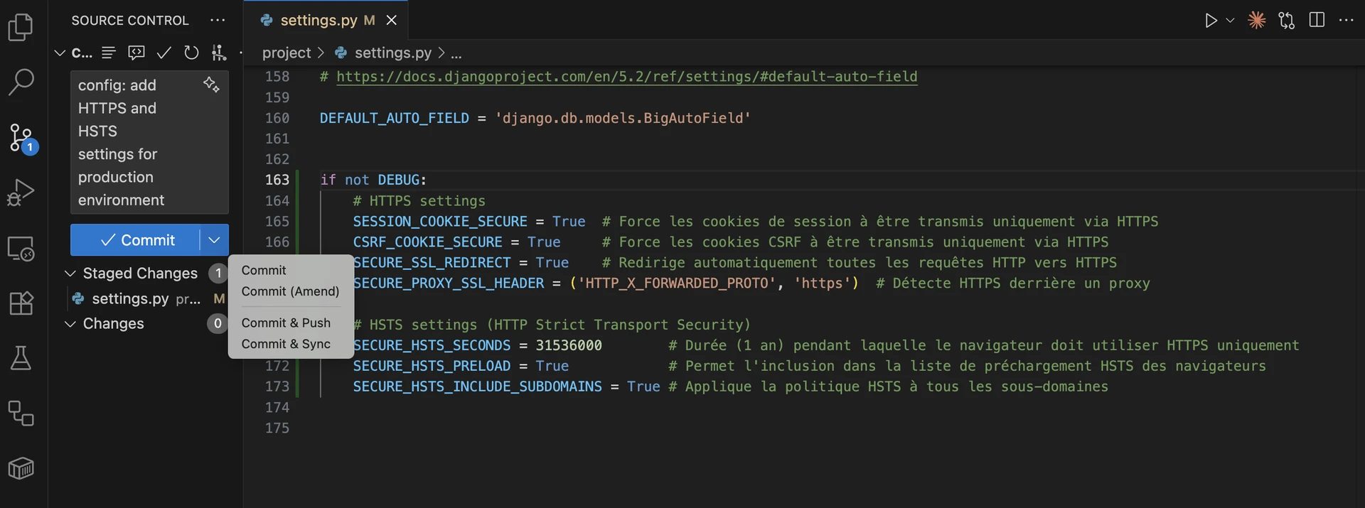This screenshot has height=508, width=1365.
Task: Collapse the Staged Changes section
Action: pos(70,274)
